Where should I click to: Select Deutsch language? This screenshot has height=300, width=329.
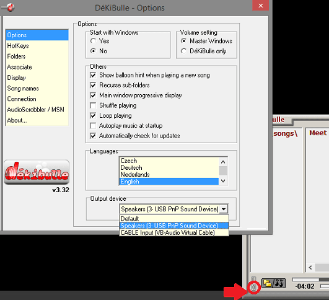point(169,167)
